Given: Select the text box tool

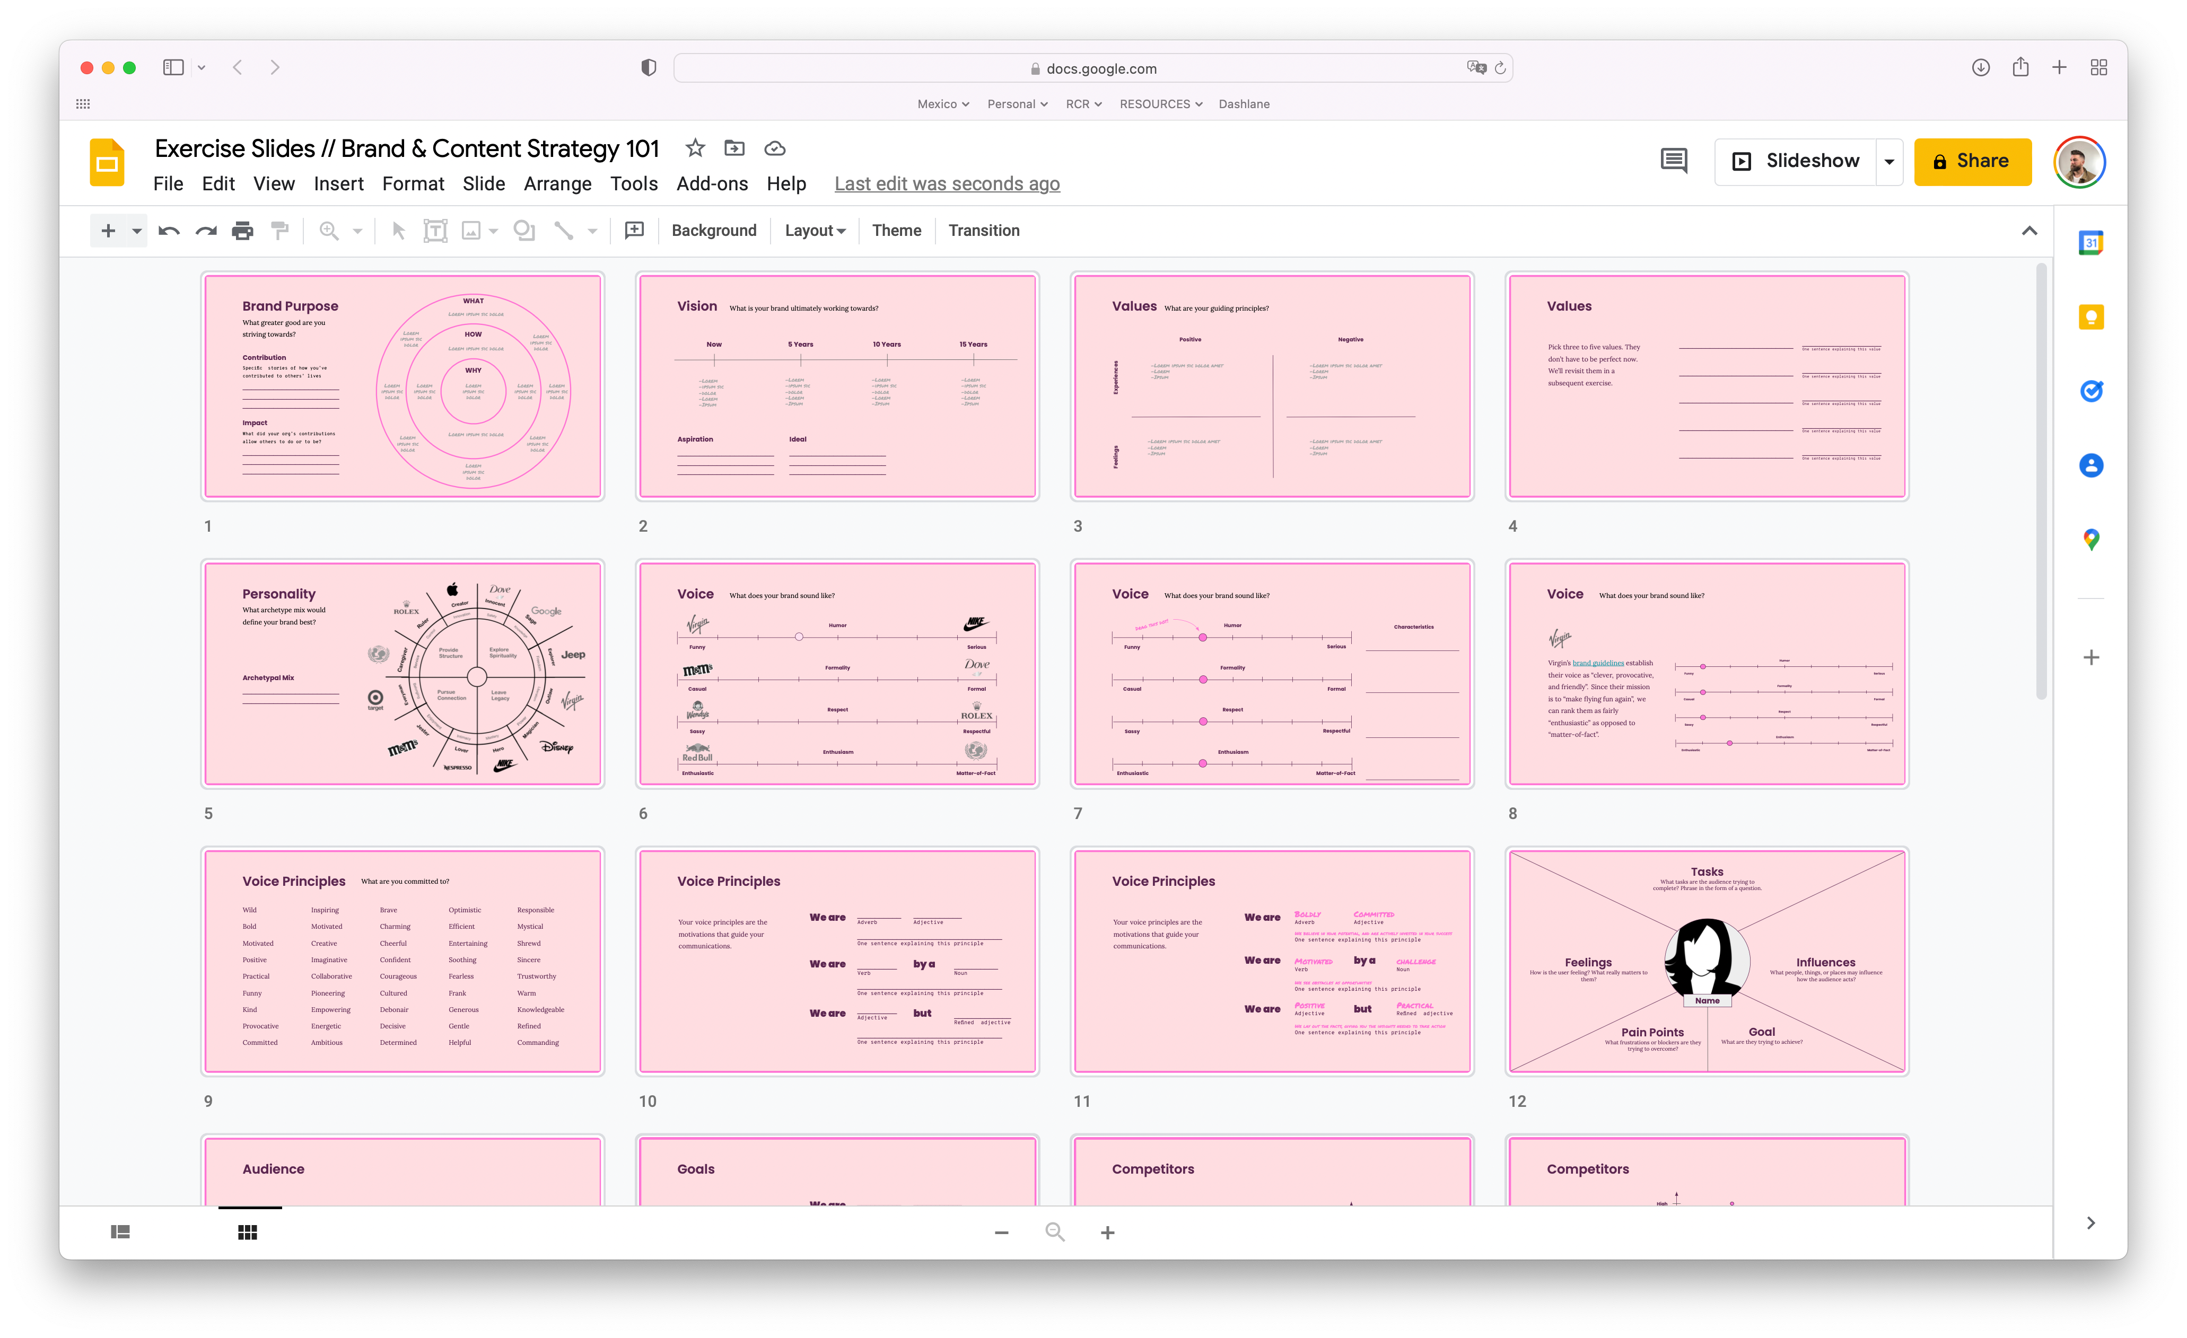Looking at the screenshot, I should (435, 231).
